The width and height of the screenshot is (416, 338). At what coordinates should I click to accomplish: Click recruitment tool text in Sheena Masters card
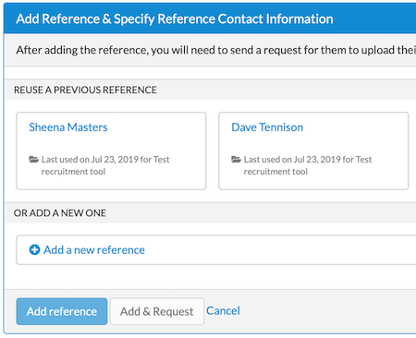click(73, 172)
